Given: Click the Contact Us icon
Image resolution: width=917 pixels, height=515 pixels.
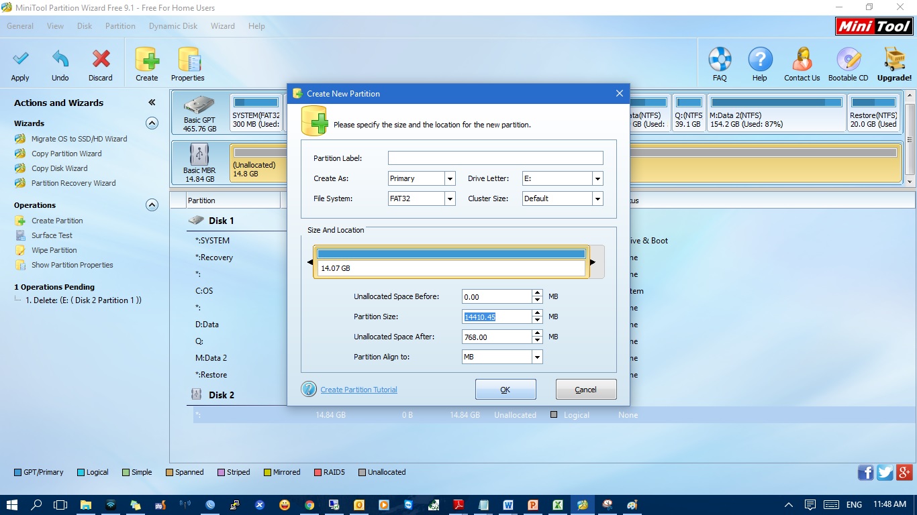Looking at the screenshot, I should pos(802,60).
